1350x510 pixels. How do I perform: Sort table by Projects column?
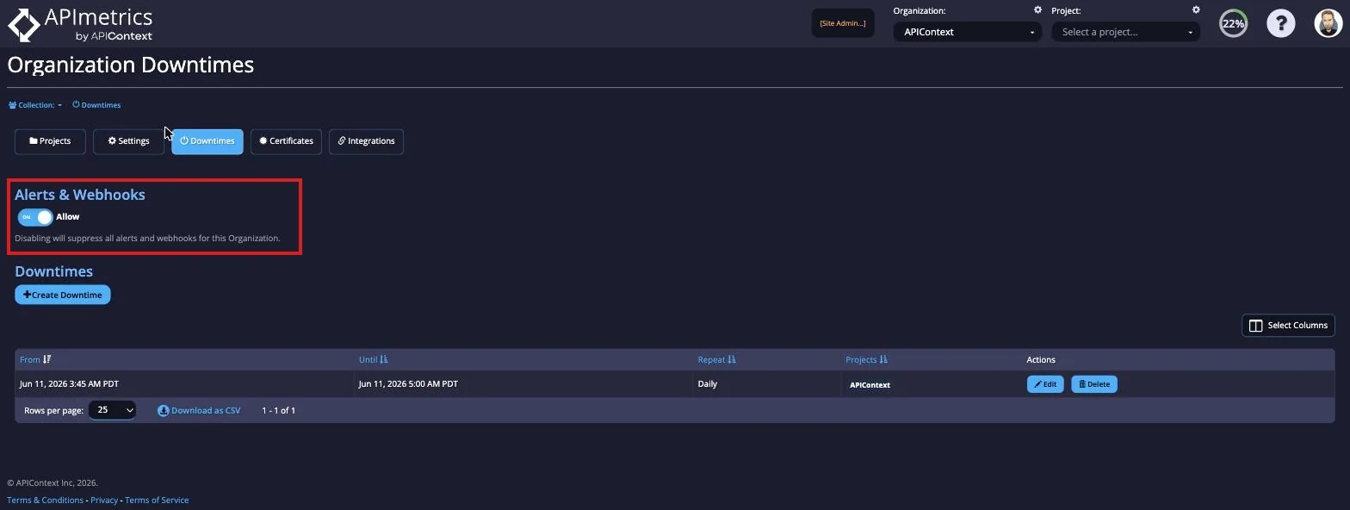866,359
